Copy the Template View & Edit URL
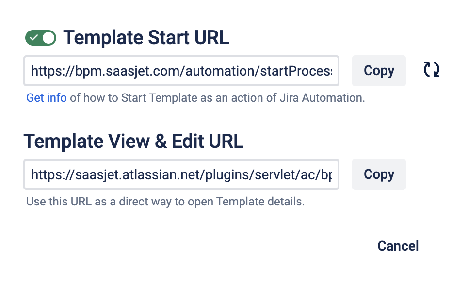The image size is (452, 283). click(x=379, y=174)
